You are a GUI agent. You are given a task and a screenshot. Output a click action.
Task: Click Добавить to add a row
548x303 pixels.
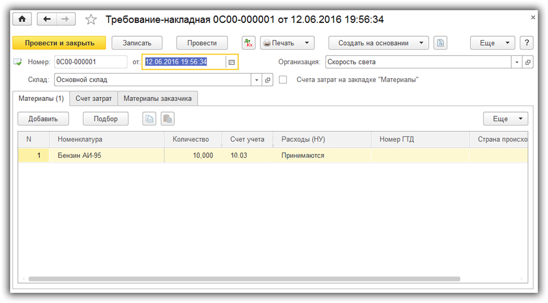point(43,119)
